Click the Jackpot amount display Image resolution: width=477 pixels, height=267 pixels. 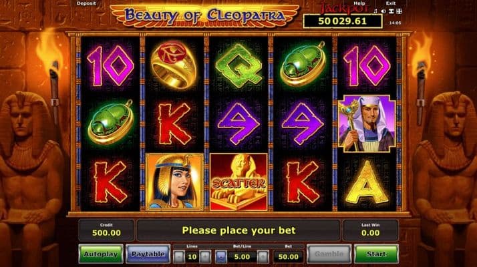coord(343,21)
